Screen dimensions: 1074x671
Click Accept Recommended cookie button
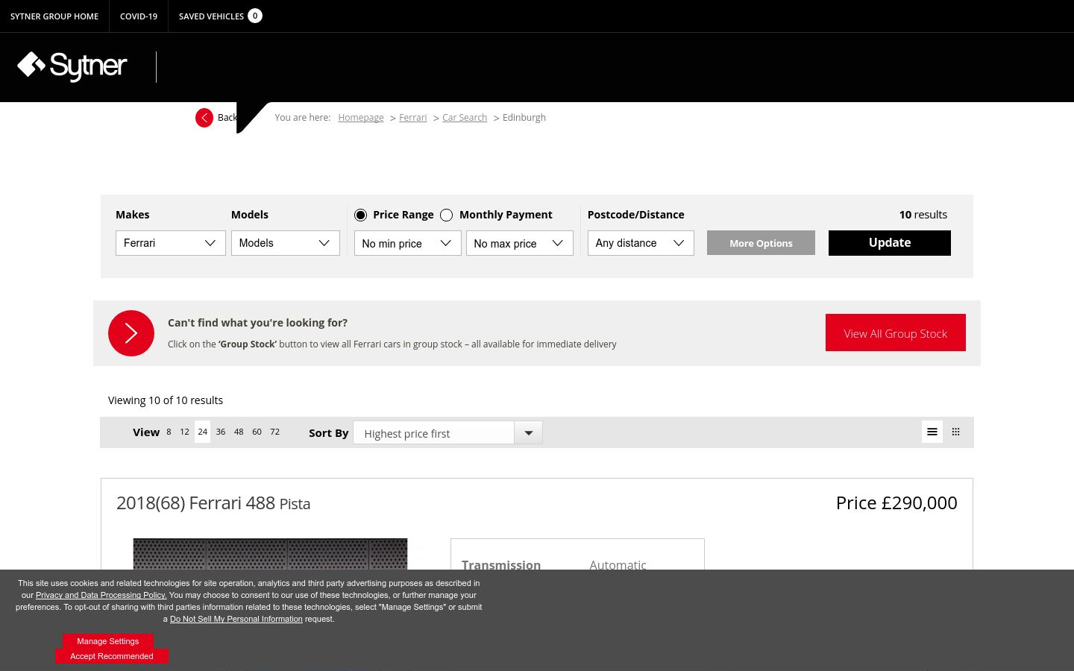pyautogui.click(x=112, y=656)
